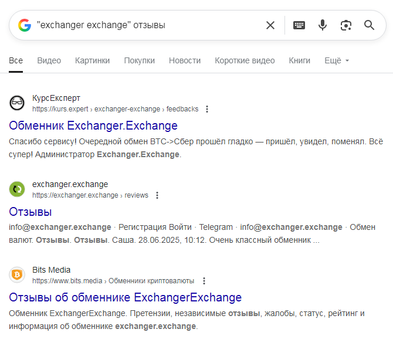Start voice search with microphone icon
Viewport: 393px width, 346px height.
[x=322, y=25]
